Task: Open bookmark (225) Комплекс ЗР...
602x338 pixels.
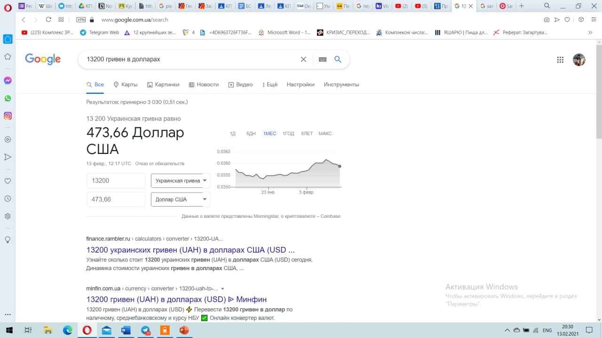Action: [47, 32]
